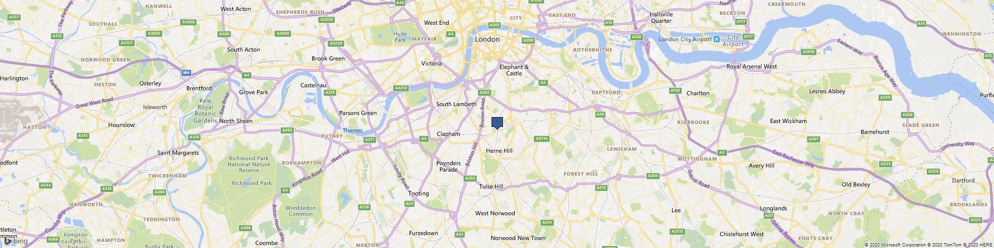The width and height of the screenshot is (994, 248).
Task: Select the Elephant & Castle label
Action: pyautogui.click(x=514, y=70)
